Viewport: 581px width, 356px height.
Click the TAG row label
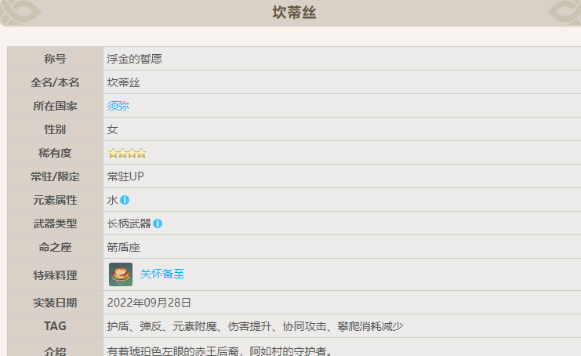click(x=55, y=325)
